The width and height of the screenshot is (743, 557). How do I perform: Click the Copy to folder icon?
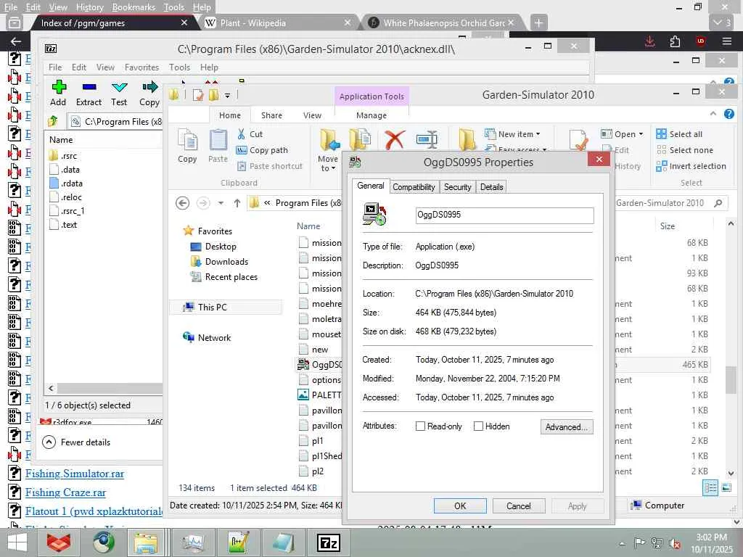tap(360, 140)
